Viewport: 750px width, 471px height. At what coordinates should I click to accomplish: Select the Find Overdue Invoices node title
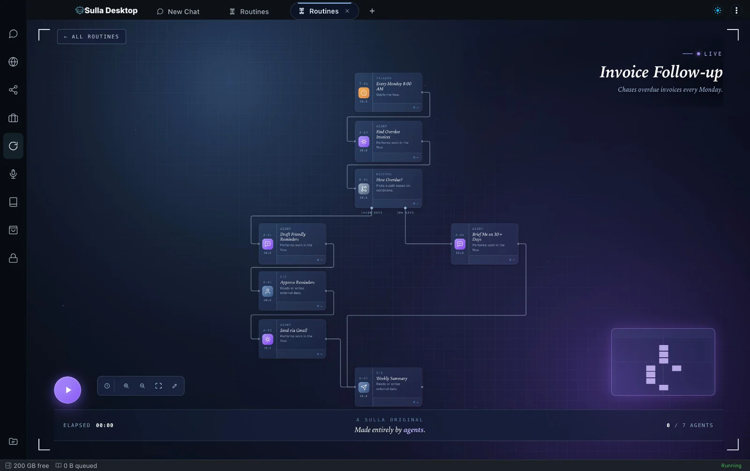tap(388, 134)
